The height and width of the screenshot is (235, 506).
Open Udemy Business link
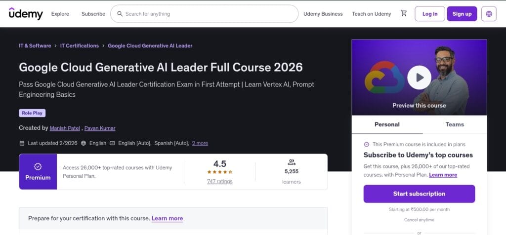[x=323, y=14]
